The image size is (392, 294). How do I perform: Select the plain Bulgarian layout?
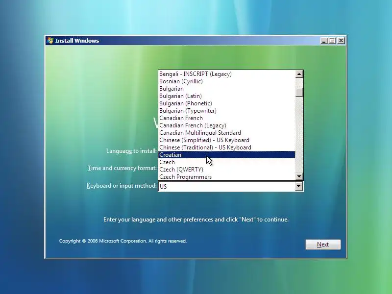pos(227,89)
